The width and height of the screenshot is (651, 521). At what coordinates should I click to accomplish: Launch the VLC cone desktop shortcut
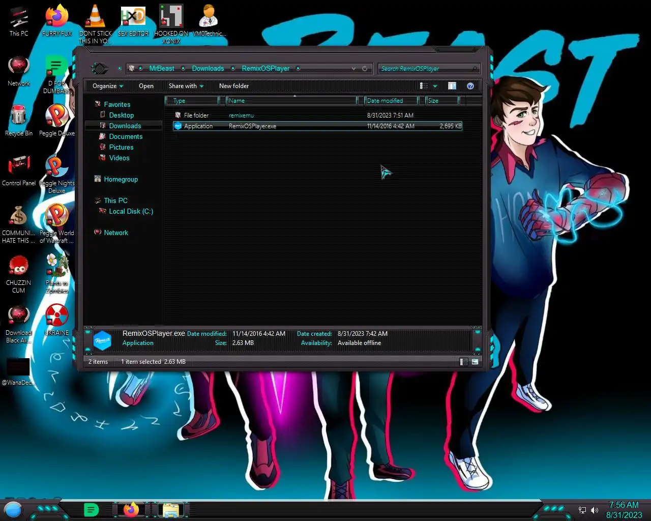coord(95,24)
